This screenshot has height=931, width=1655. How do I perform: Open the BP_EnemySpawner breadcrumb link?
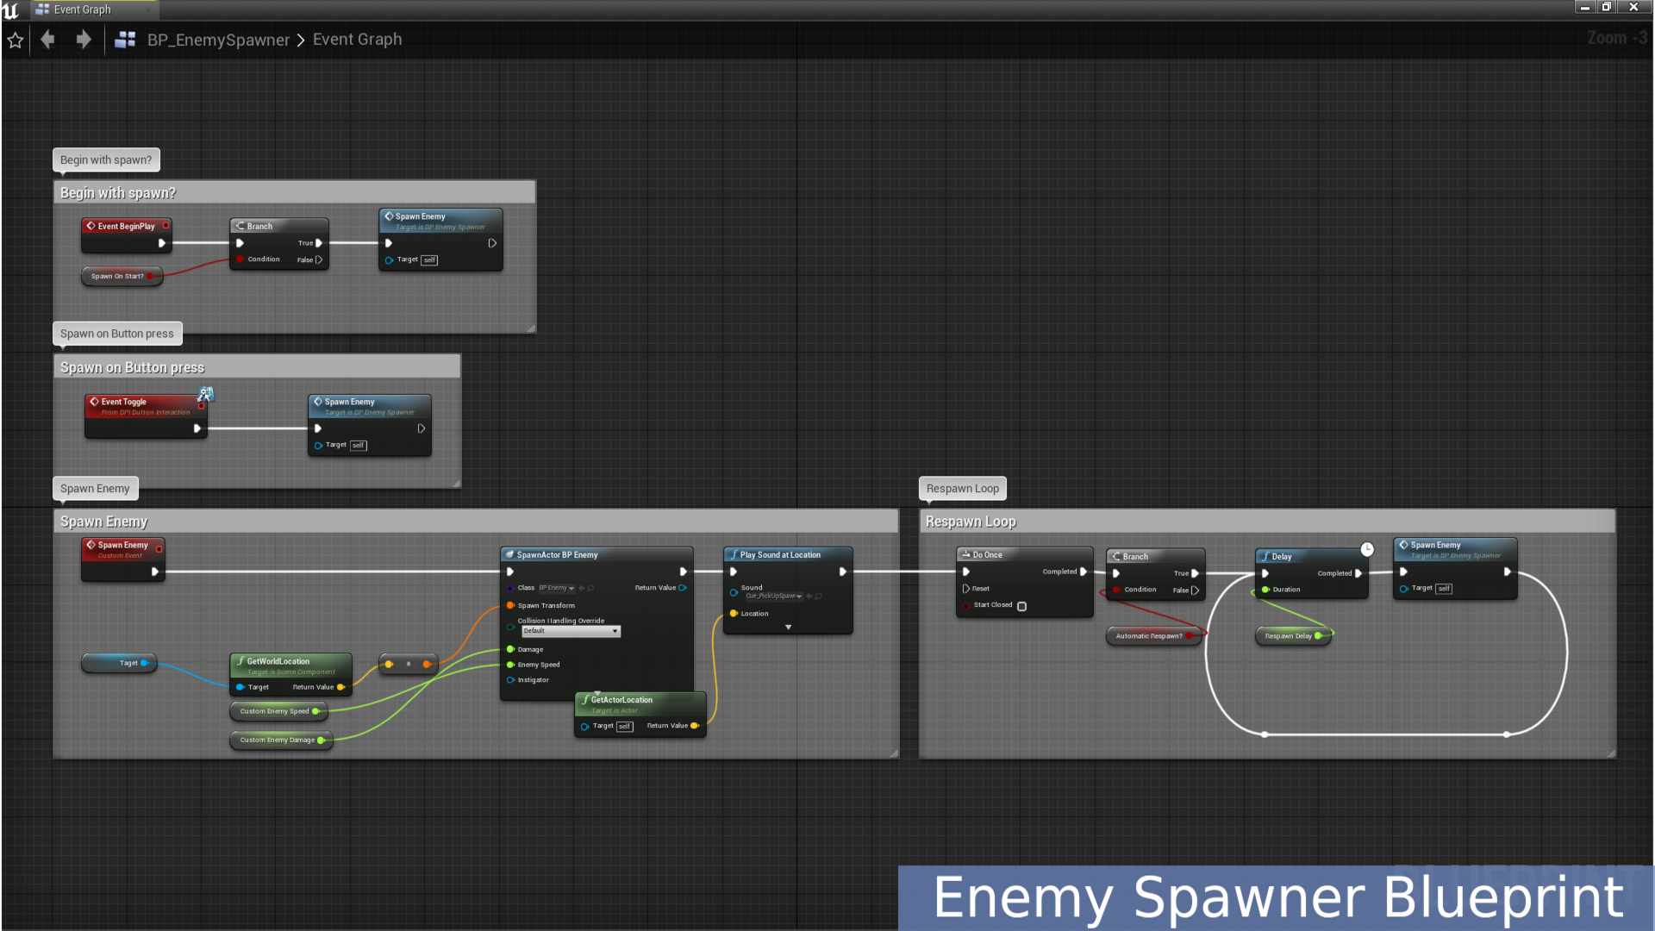tap(219, 40)
